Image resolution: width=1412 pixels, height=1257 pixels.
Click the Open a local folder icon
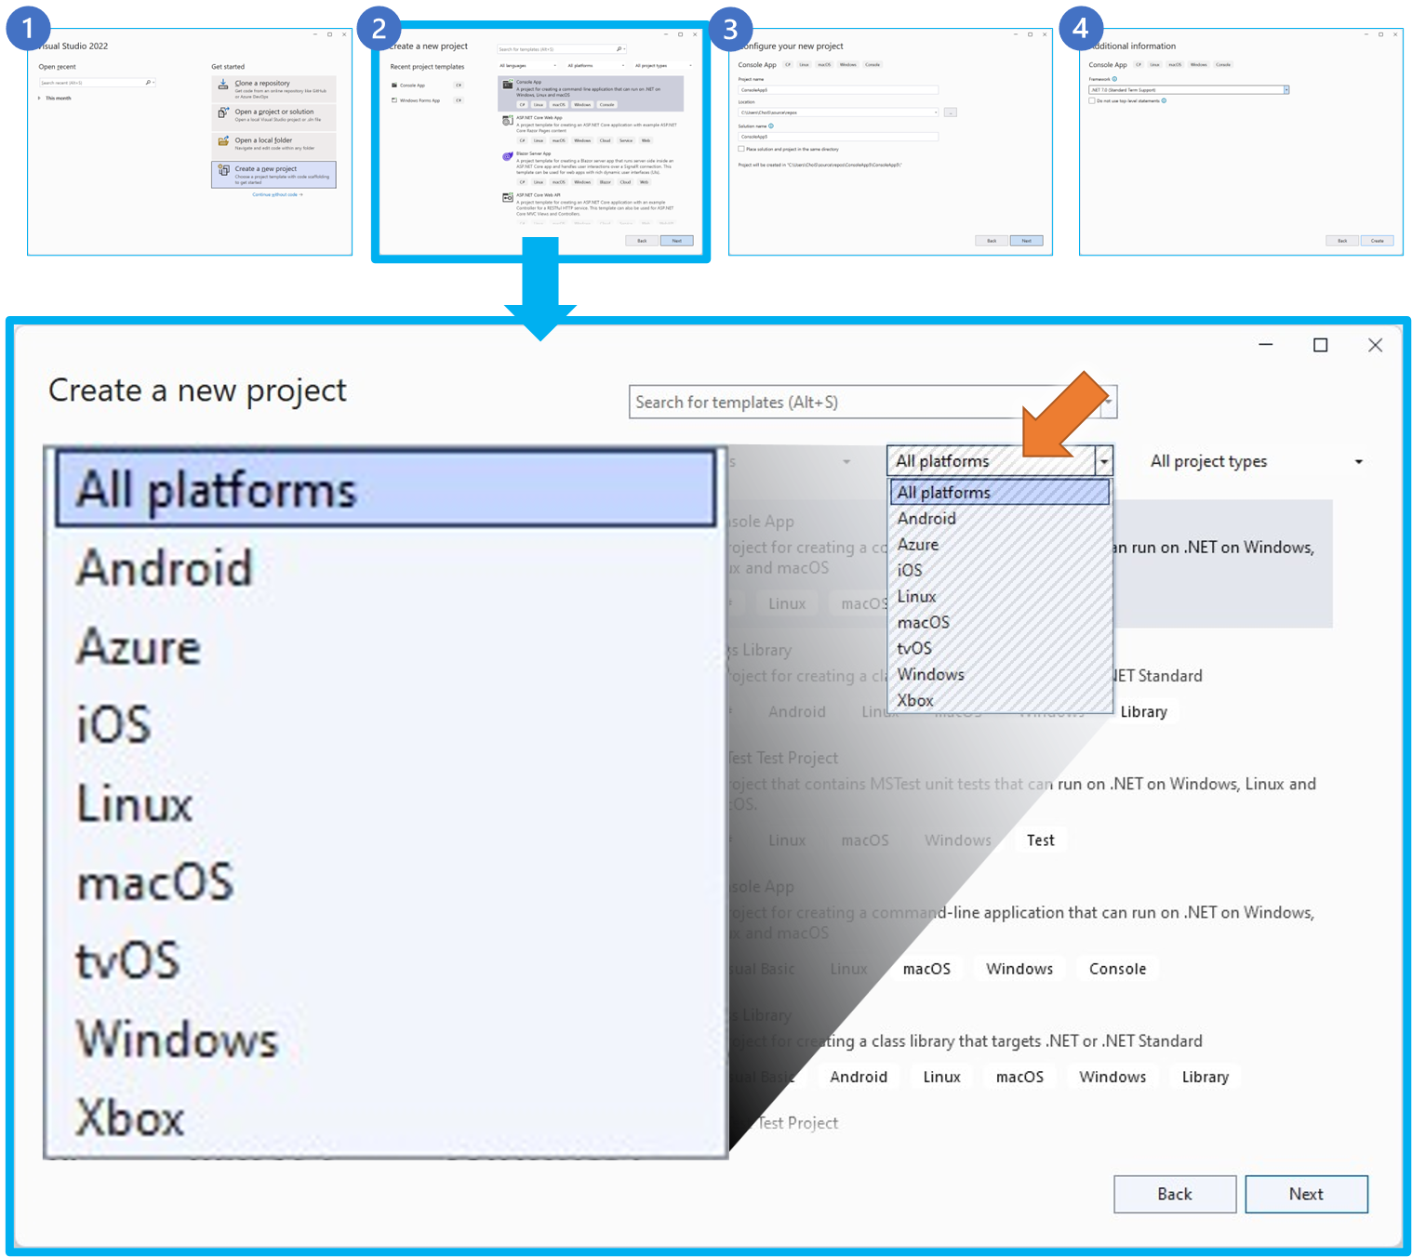(x=223, y=141)
